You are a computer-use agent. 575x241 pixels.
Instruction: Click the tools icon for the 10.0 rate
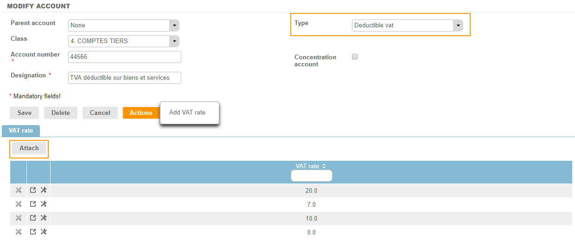point(44,218)
